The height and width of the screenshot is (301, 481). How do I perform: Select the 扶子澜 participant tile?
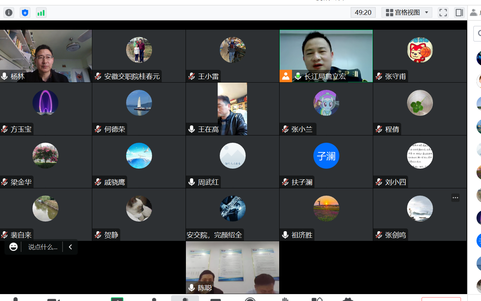[x=326, y=161]
